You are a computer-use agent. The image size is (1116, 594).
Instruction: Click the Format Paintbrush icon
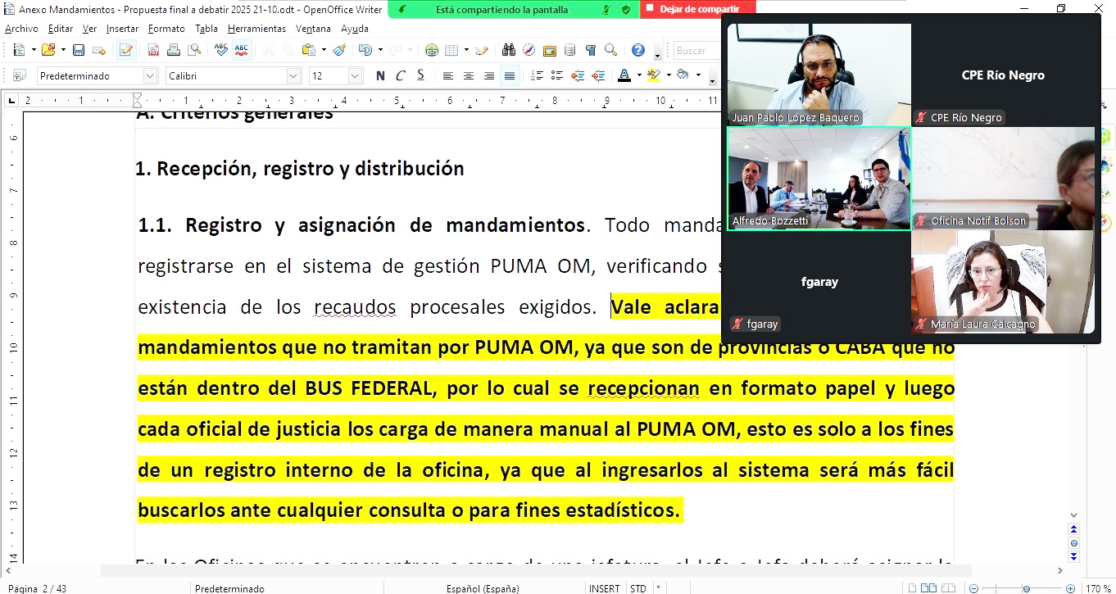339,51
